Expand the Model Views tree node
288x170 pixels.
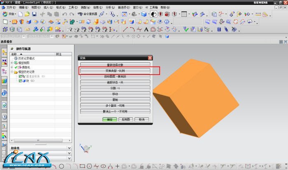(x=12, y=63)
